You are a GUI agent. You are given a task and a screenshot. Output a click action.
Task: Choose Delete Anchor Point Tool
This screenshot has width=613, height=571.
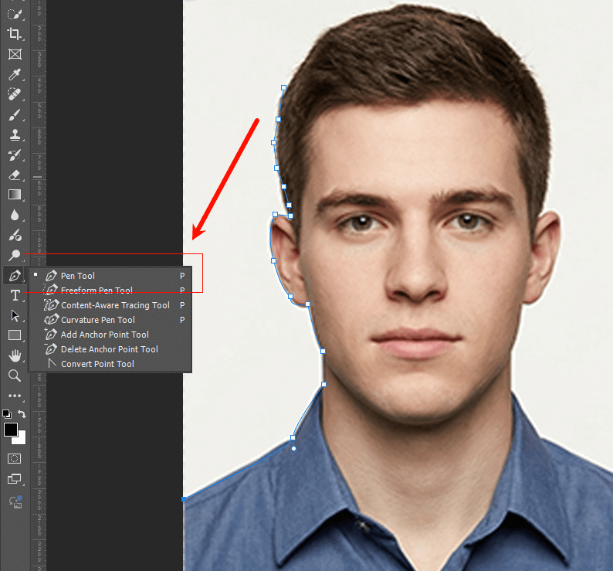110,349
